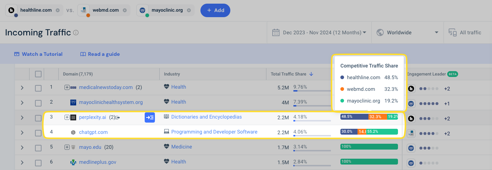Click the 9.76% traffic share value
Viewport: 492px width, 170px height.
(x=300, y=87)
